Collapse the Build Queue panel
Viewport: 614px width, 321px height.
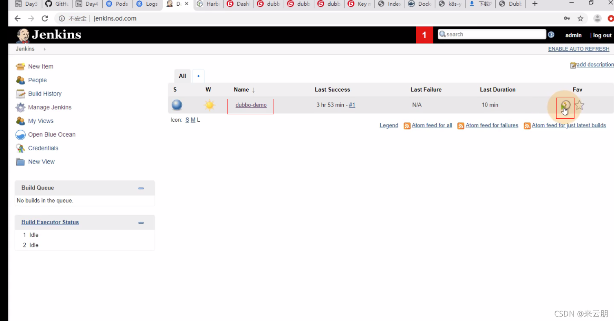click(141, 188)
